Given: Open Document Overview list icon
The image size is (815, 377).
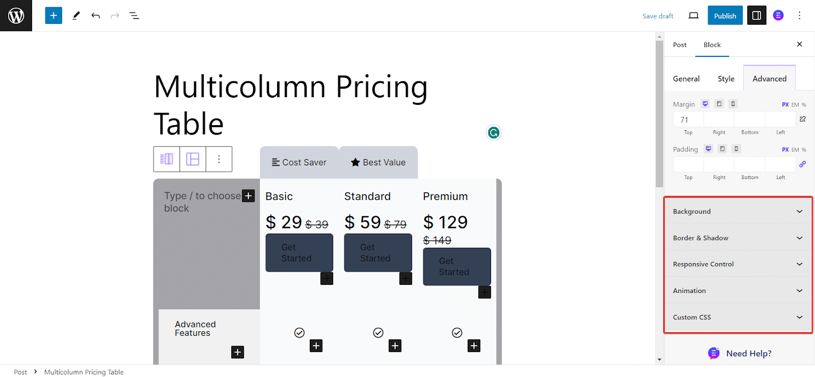Looking at the screenshot, I should 134,16.
